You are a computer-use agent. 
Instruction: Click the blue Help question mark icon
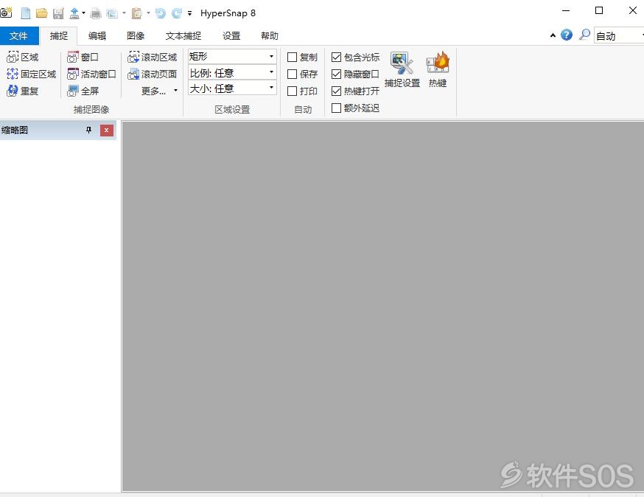point(567,35)
